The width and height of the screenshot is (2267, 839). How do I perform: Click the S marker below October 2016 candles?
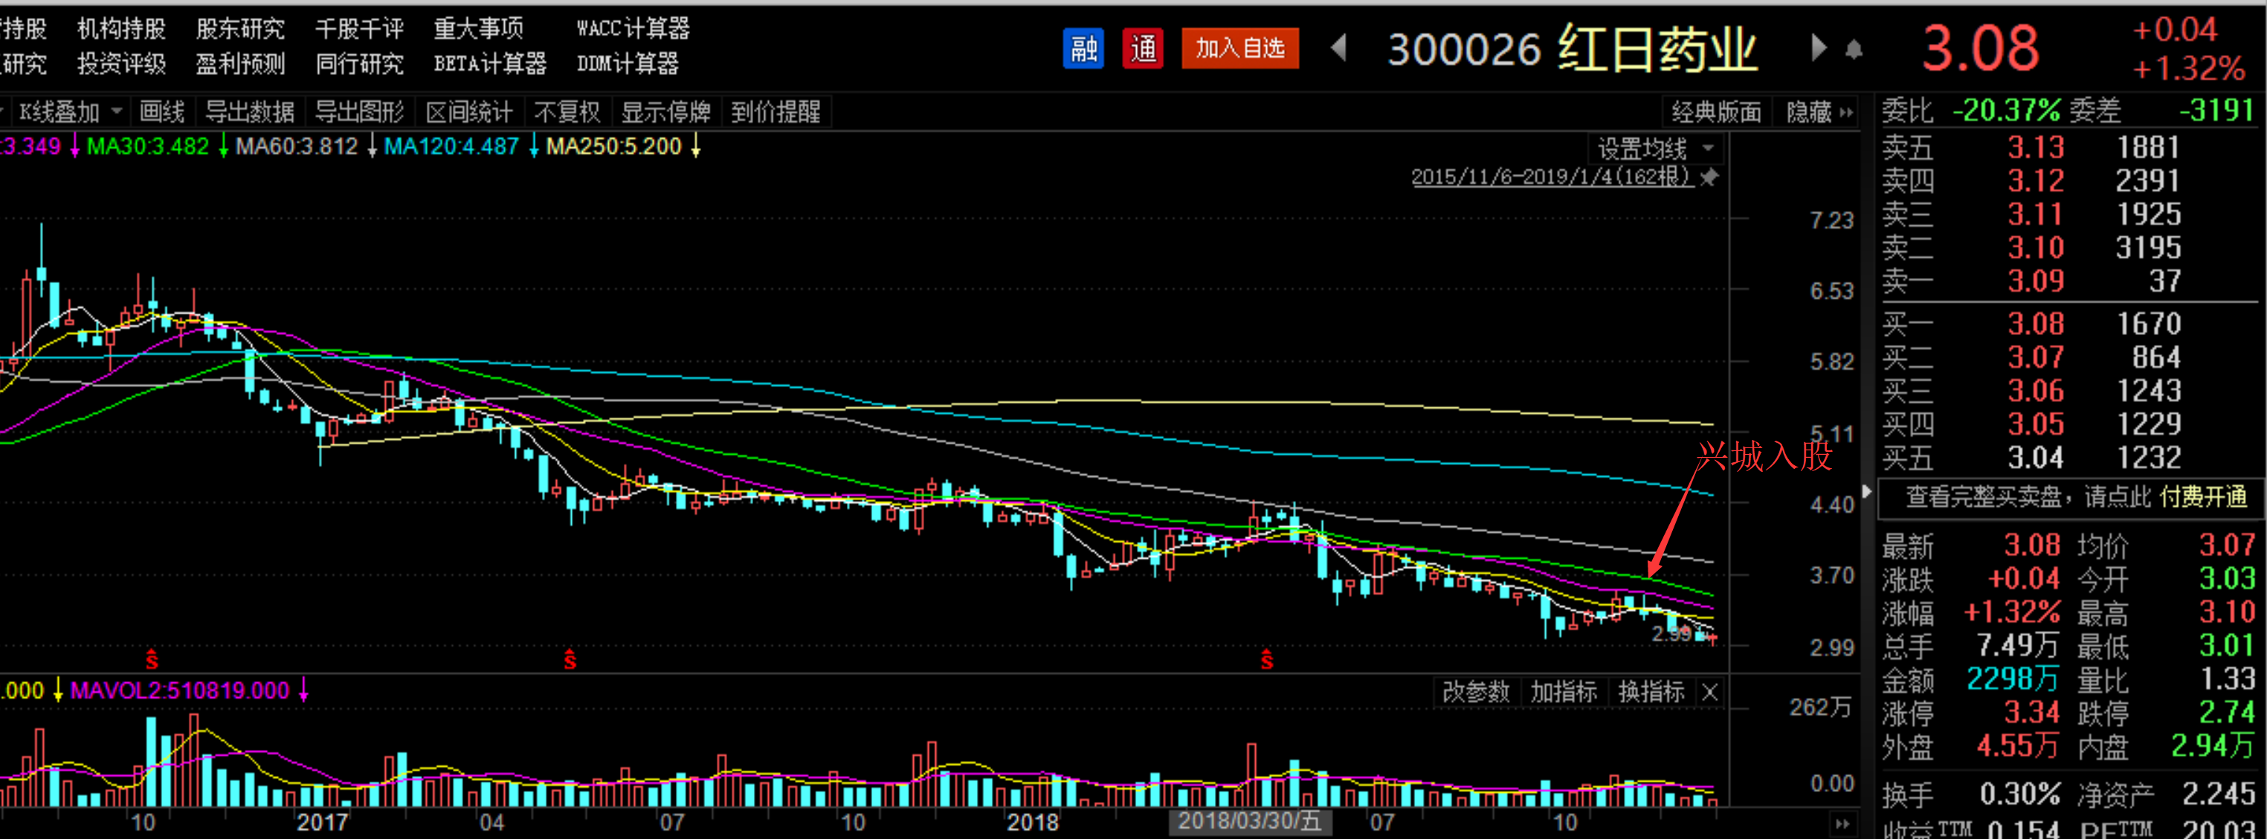[152, 660]
